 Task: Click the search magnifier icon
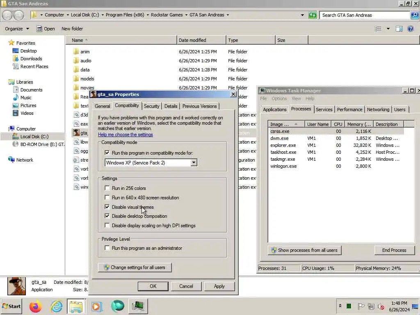(414, 15)
